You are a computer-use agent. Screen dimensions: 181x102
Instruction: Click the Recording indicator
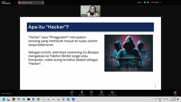tap(155, 2)
